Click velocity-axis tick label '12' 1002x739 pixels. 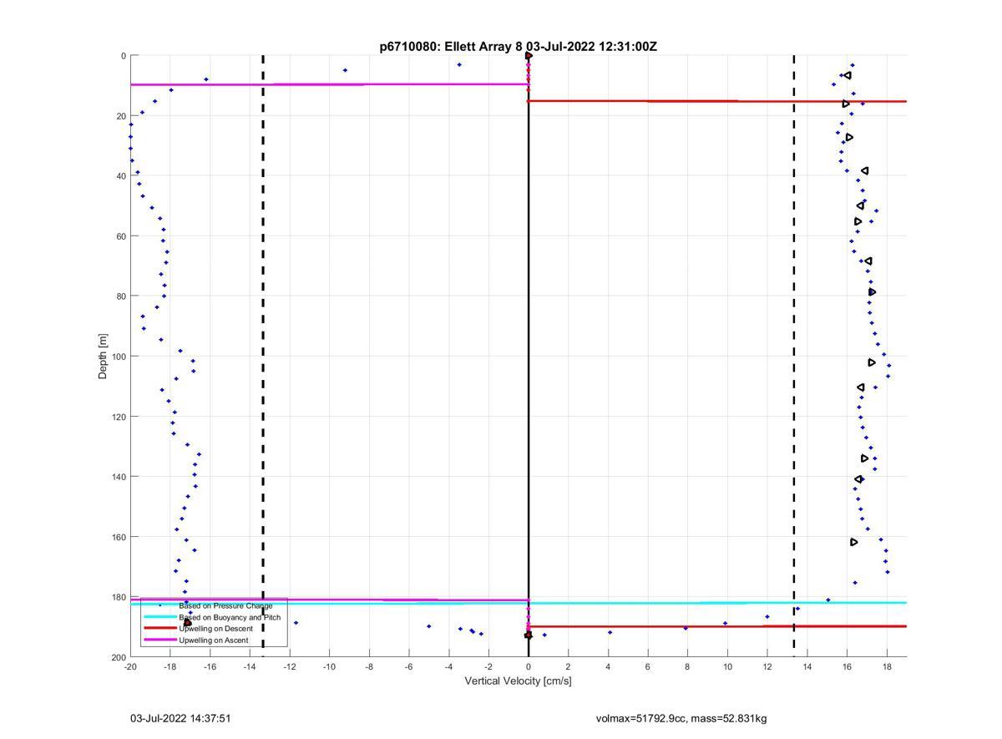point(767,667)
